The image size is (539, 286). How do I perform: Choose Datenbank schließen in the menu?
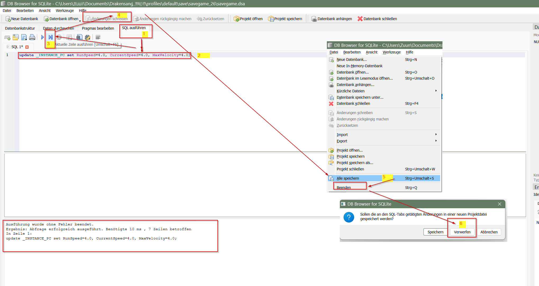point(385,103)
